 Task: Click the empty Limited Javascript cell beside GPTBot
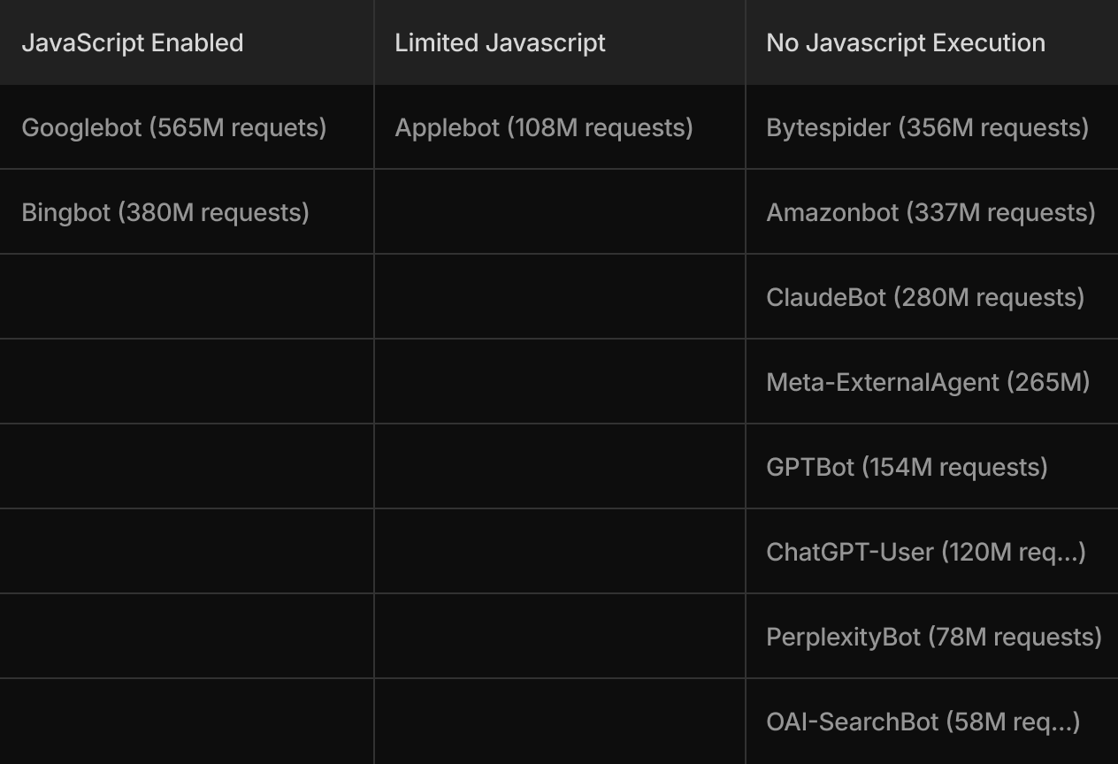(560, 467)
